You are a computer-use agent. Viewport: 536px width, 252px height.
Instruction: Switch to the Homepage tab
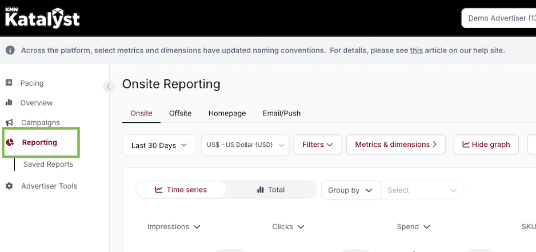[x=227, y=113]
